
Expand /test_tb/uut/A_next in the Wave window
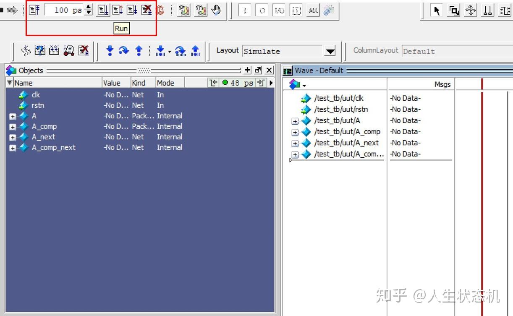[x=295, y=143]
